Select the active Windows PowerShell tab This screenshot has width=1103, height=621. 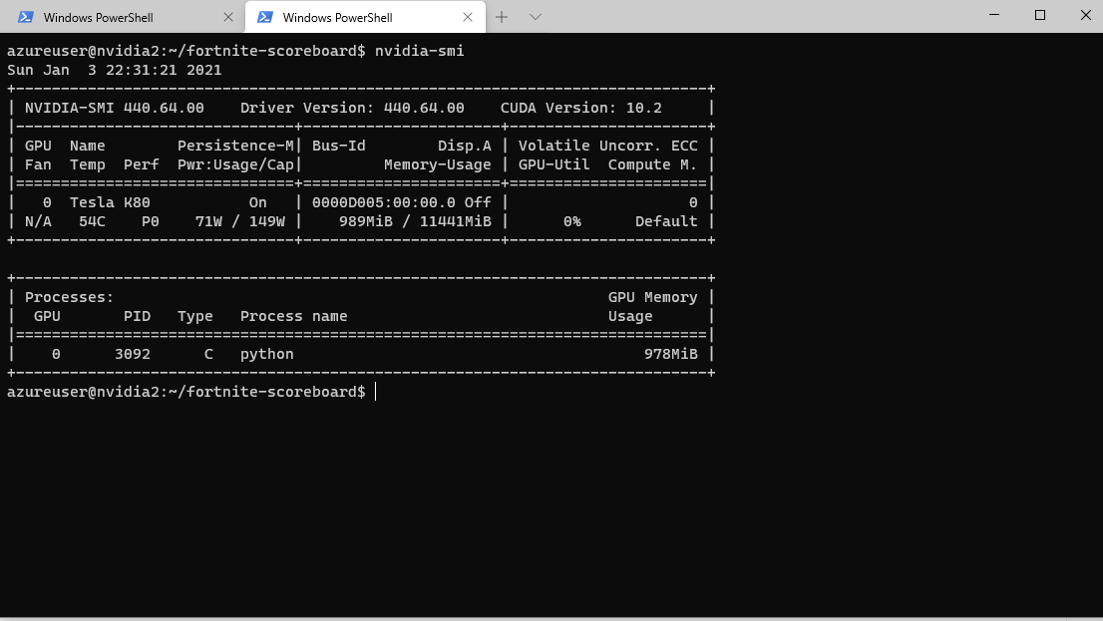point(339,17)
